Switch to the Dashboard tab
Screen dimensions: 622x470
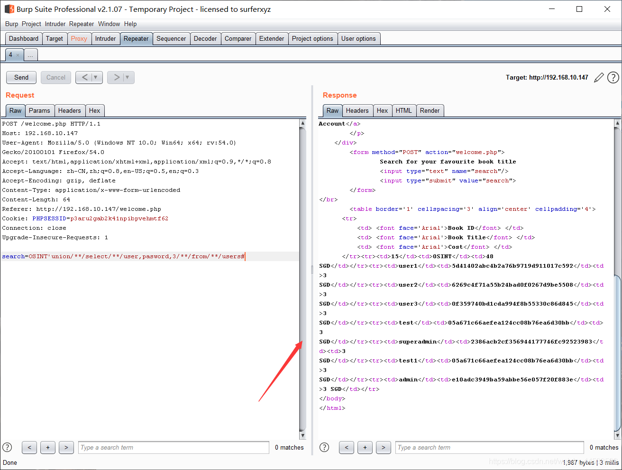pos(24,39)
